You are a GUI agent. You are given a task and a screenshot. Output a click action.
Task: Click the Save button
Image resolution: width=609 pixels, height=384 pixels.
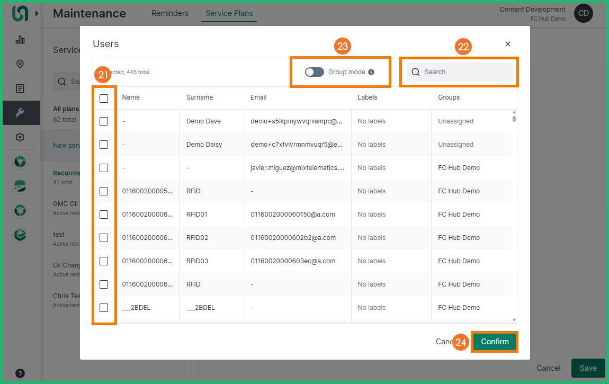click(x=588, y=368)
